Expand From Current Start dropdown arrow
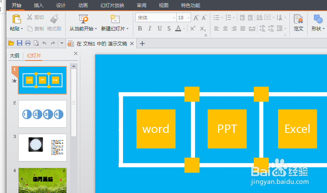 (x=96, y=28)
